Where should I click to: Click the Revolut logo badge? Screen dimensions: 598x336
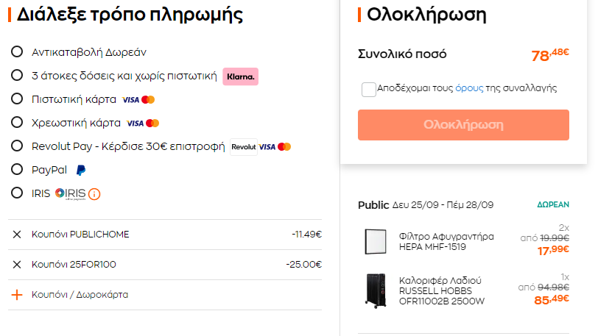[x=244, y=147]
